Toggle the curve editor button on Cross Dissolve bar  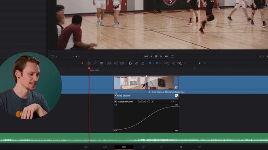pyautogui.click(x=177, y=96)
